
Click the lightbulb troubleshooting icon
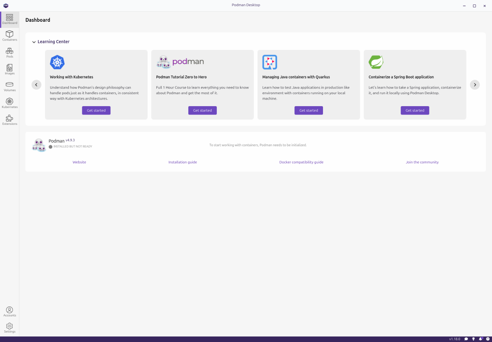(473, 339)
